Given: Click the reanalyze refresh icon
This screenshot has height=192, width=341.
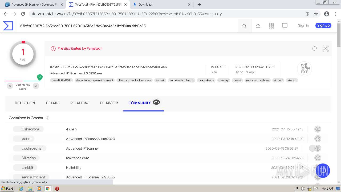Looking at the screenshot, I should [315, 49].
